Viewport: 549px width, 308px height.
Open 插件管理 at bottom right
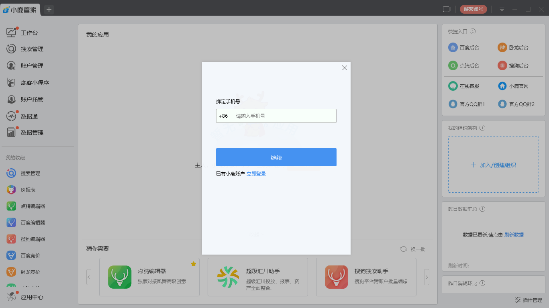(x=529, y=300)
